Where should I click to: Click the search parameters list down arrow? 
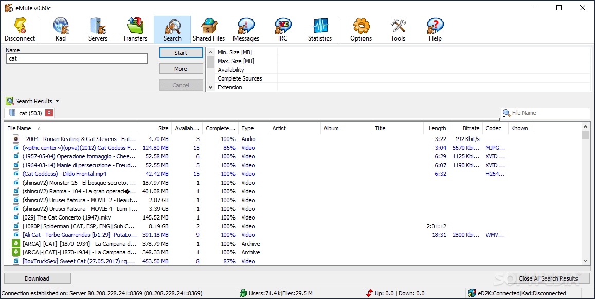(211, 87)
